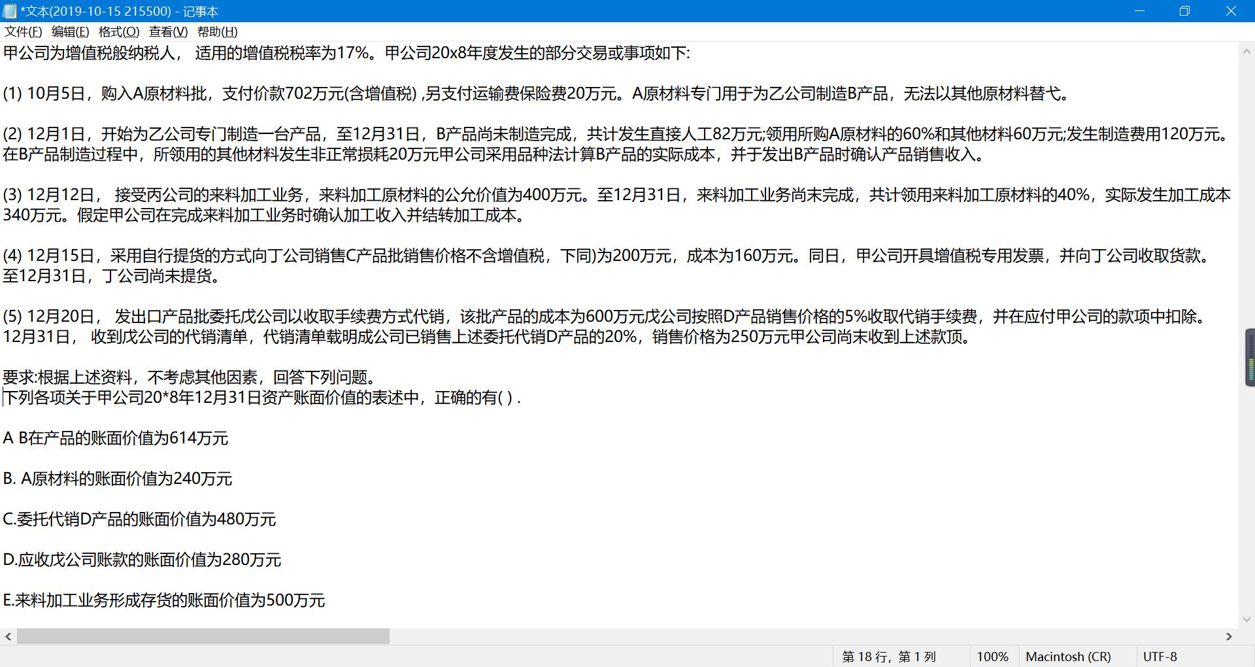Click the horizontal scrollbar thumb

[203, 636]
